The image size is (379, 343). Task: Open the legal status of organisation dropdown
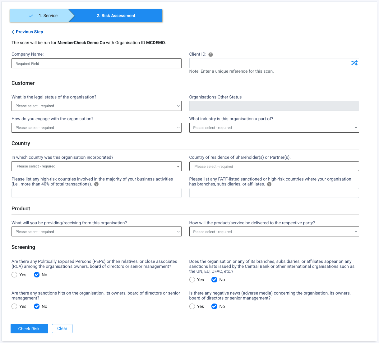tap(96, 106)
